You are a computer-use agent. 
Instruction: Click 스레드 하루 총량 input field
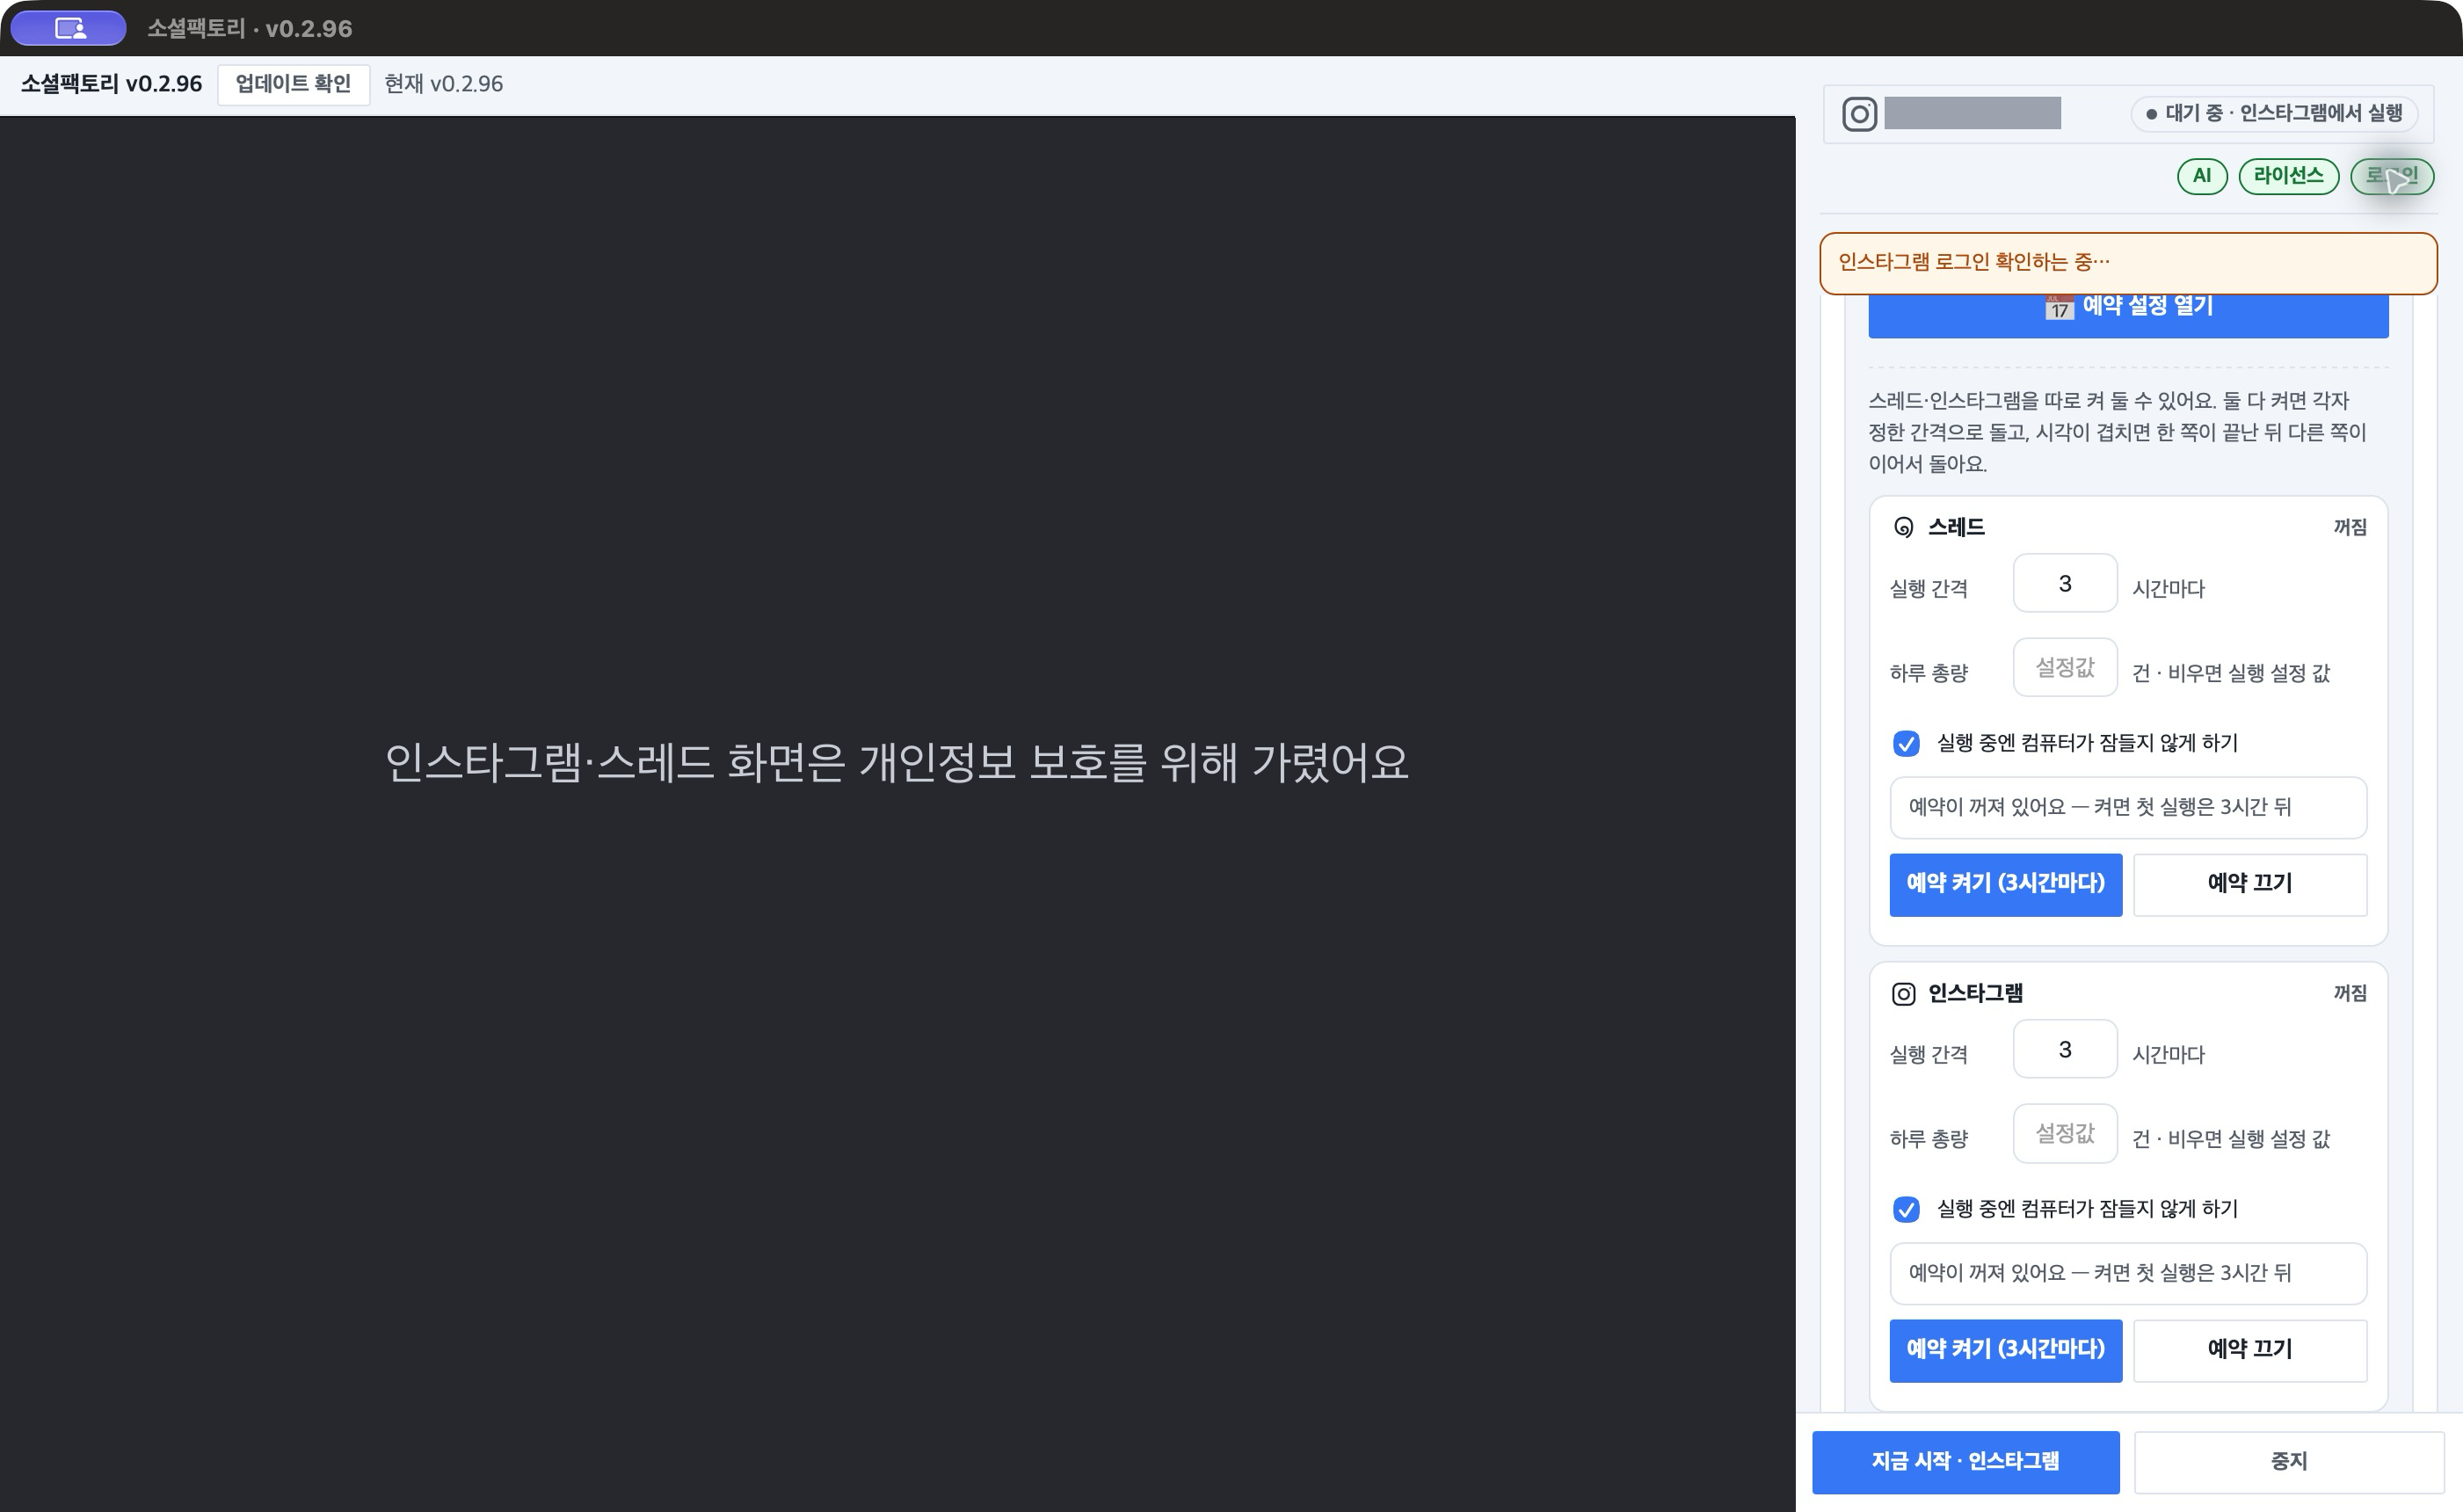coord(2064,667)
